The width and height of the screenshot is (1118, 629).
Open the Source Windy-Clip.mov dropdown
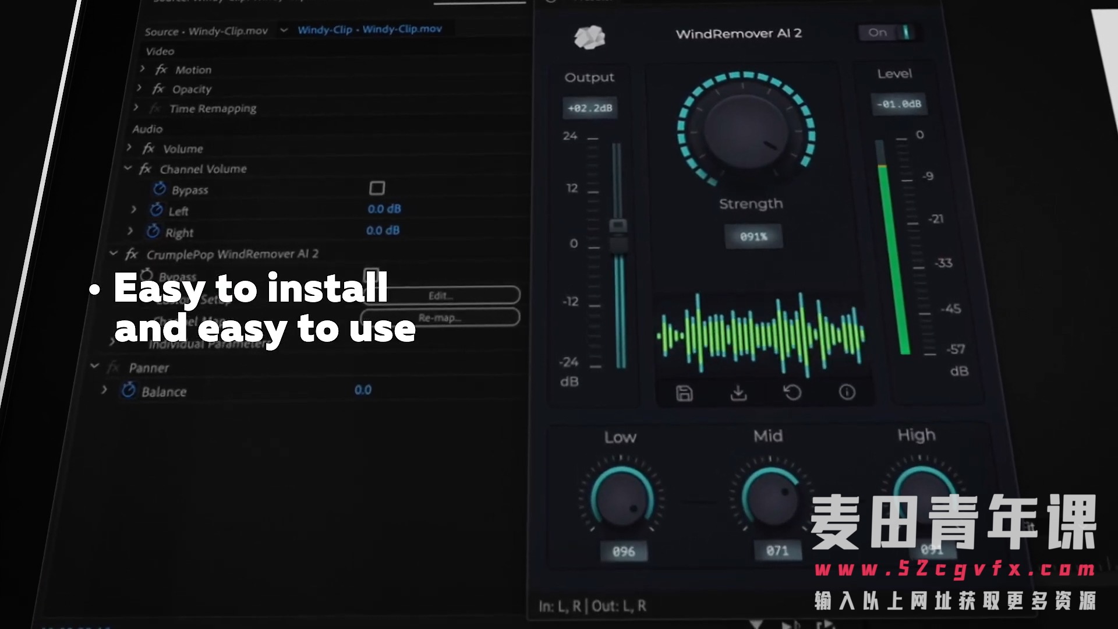point(284,30)
